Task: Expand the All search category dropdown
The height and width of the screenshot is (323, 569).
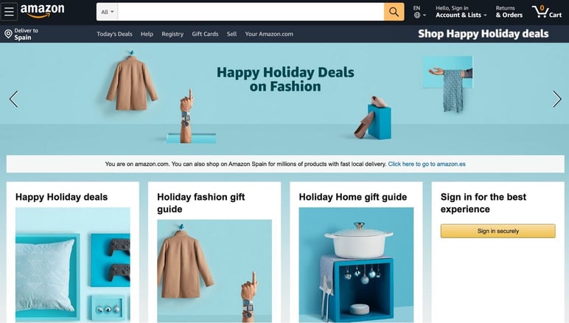Action: (x=108, y=12)
